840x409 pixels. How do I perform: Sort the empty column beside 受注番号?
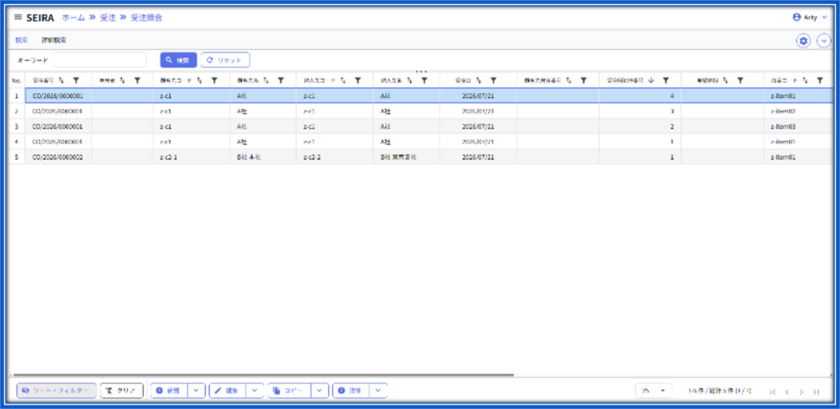click(x=122, y=80)
